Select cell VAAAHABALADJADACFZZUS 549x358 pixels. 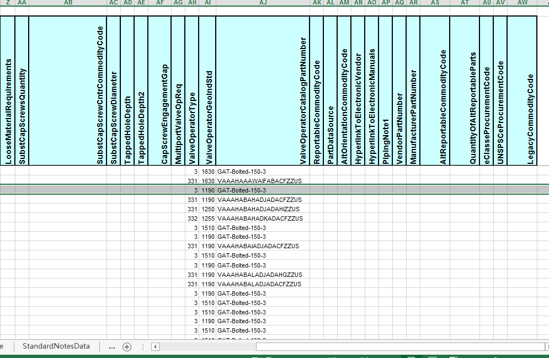[x=263, y=284]
